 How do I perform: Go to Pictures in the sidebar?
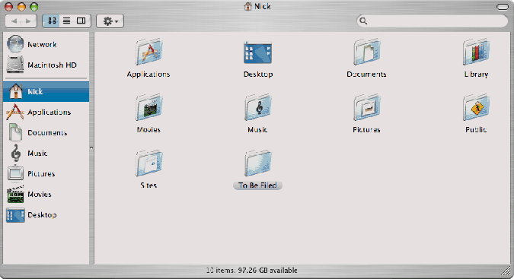click(46, 173)
